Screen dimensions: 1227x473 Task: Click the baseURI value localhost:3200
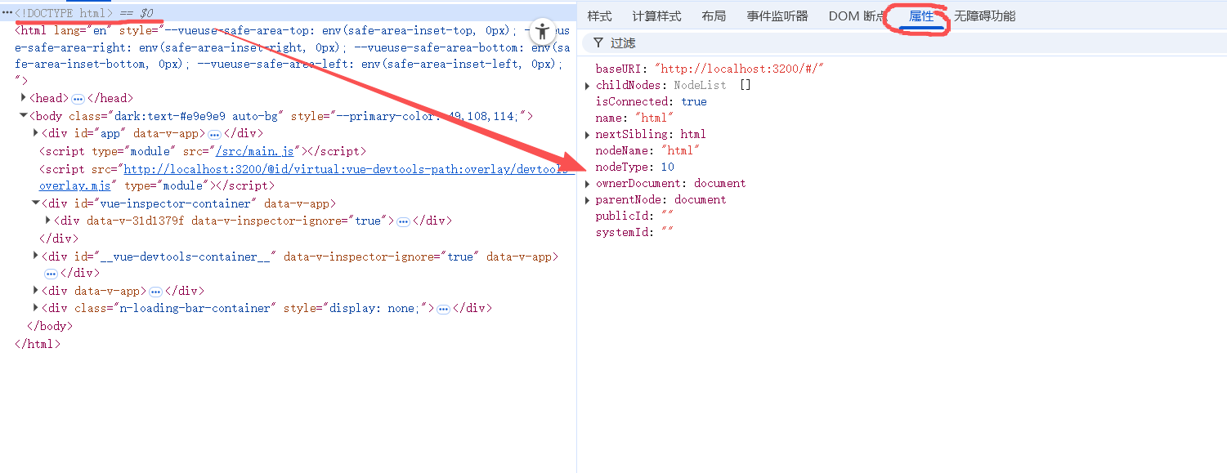click(739, 69)
